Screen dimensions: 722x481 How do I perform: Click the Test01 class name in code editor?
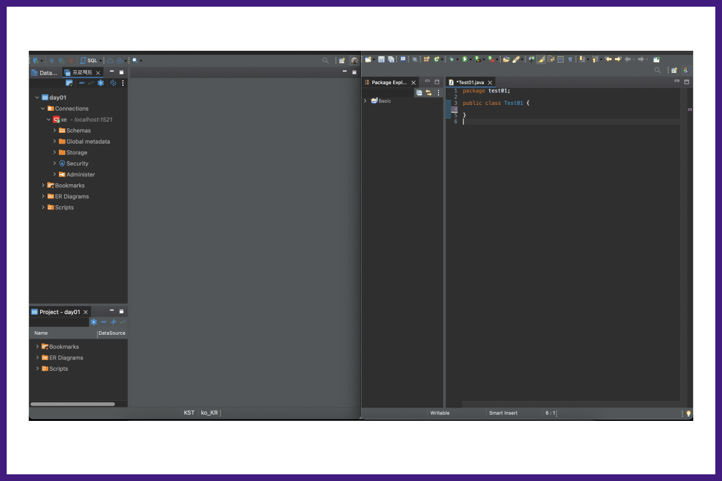point(513,103)
